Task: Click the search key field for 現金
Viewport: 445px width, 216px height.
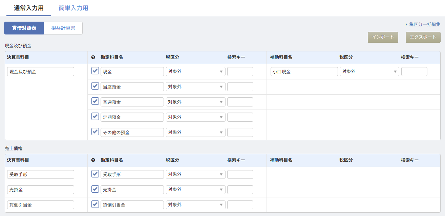Action: click(240, 72)
